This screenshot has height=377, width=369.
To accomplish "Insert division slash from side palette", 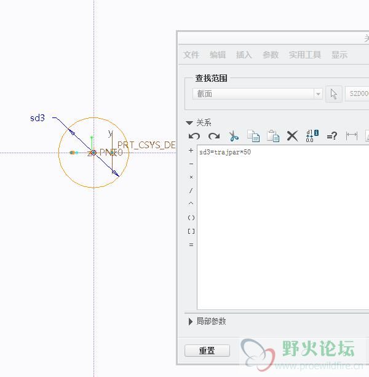I will click(191, 191).
